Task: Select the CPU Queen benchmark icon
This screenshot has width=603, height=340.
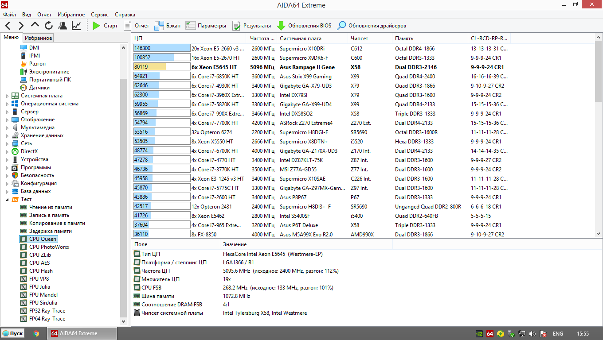Action: [23, 239]
